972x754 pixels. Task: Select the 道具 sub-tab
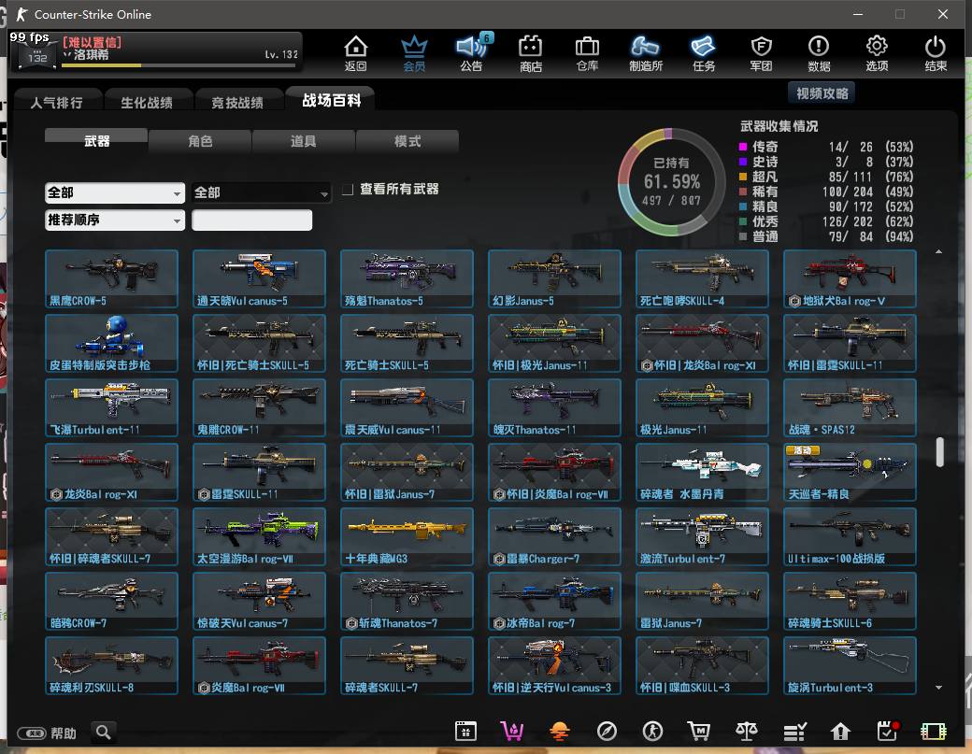(304, 141)
